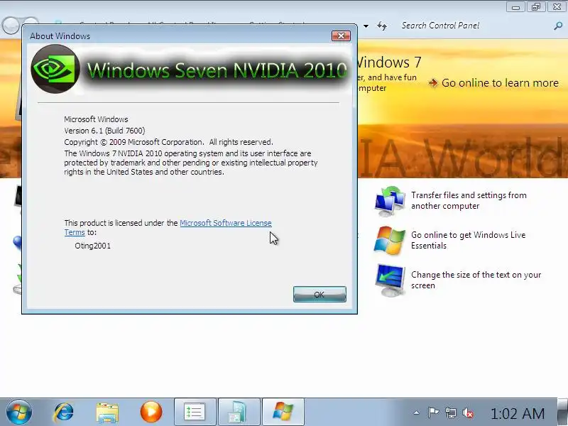
Task: Switch to the checklist taskbar window
Action: 195,412
